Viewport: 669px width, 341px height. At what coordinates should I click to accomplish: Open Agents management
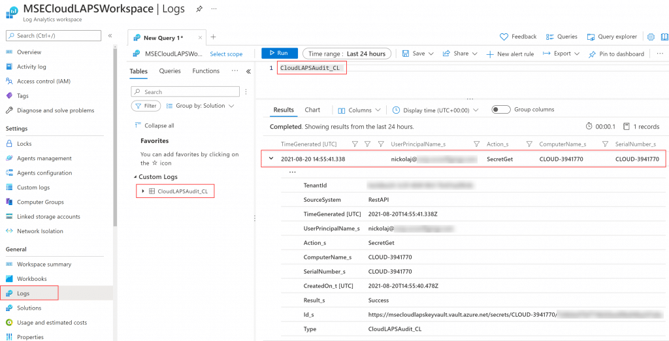click(44, 158)
